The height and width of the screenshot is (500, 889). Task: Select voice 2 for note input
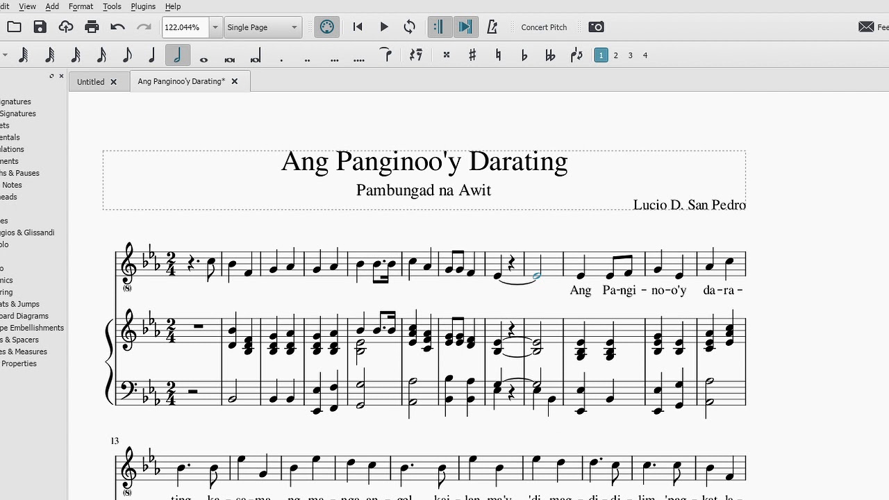[x=616, y=56]
